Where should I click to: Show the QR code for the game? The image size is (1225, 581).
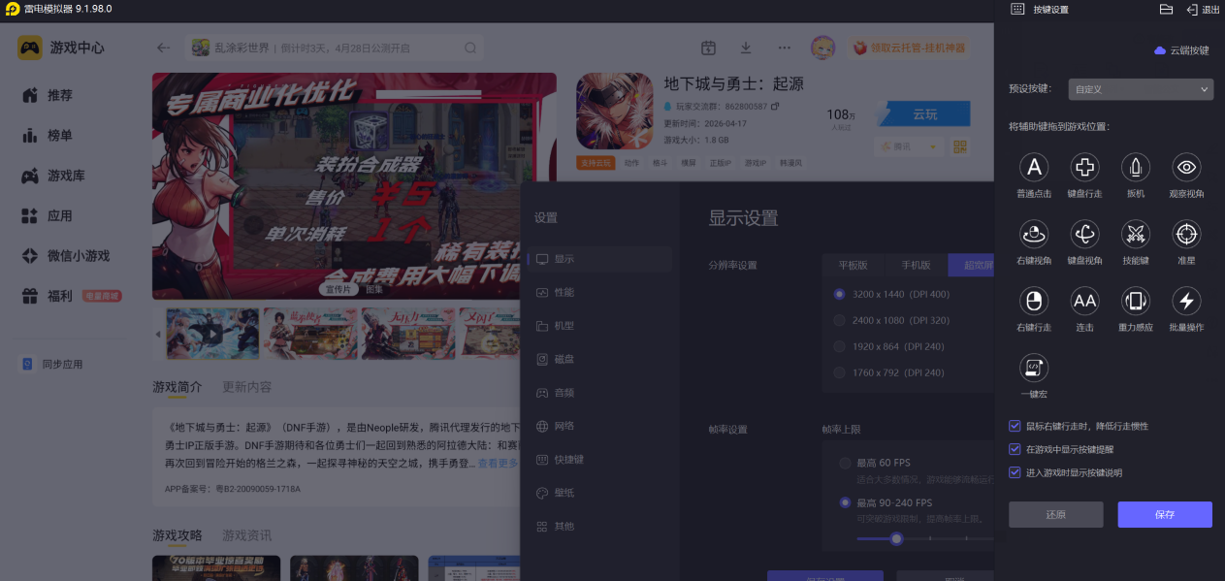[x=960, y=146]
